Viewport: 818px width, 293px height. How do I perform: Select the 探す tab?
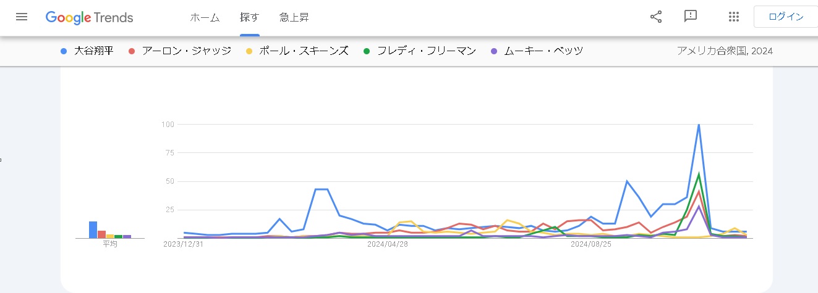coord(250,17)
